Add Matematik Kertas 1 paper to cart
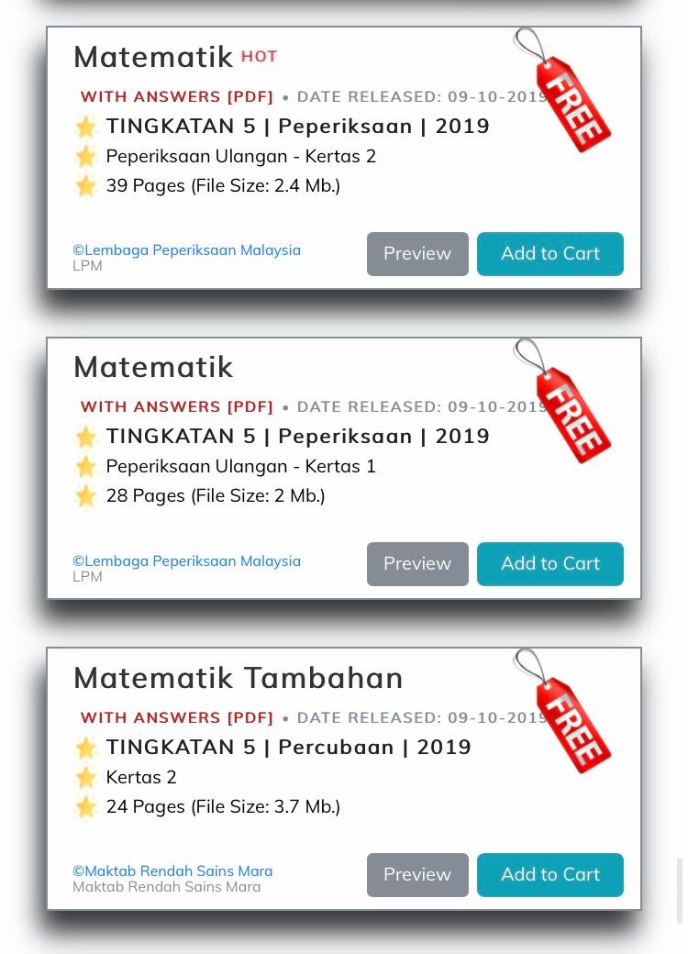 [x=549, y=564]
